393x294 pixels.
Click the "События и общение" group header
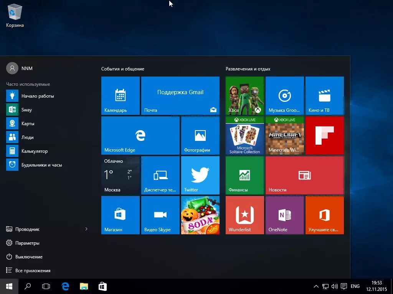click(x=122, y=69)
